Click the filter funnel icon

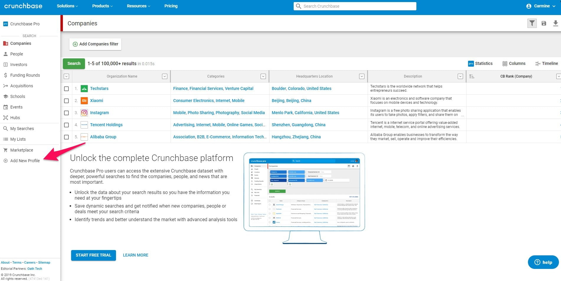pos(532,23)
